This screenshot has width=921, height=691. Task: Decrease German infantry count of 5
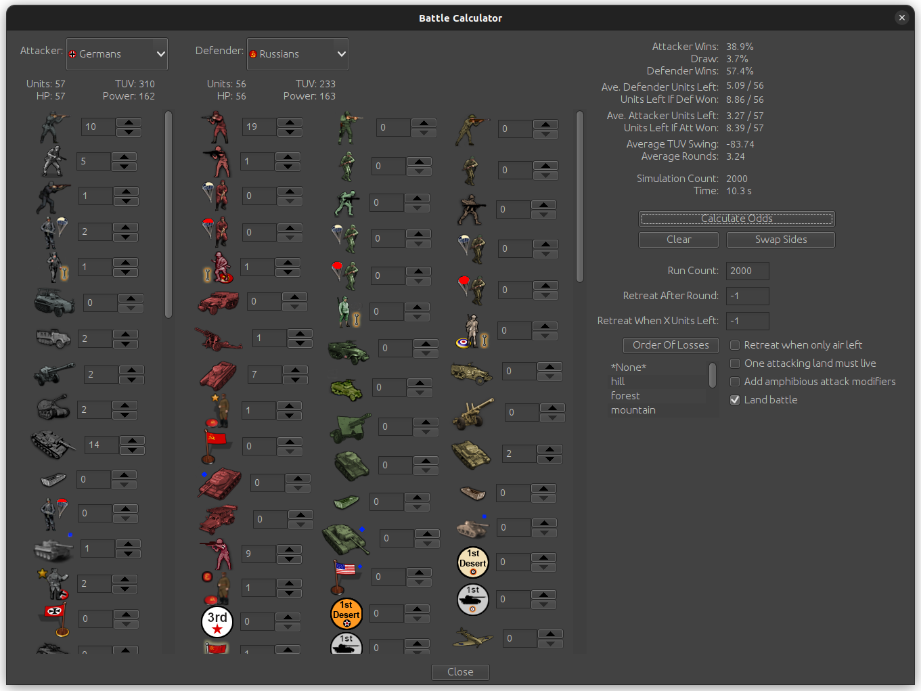[124, 166]
